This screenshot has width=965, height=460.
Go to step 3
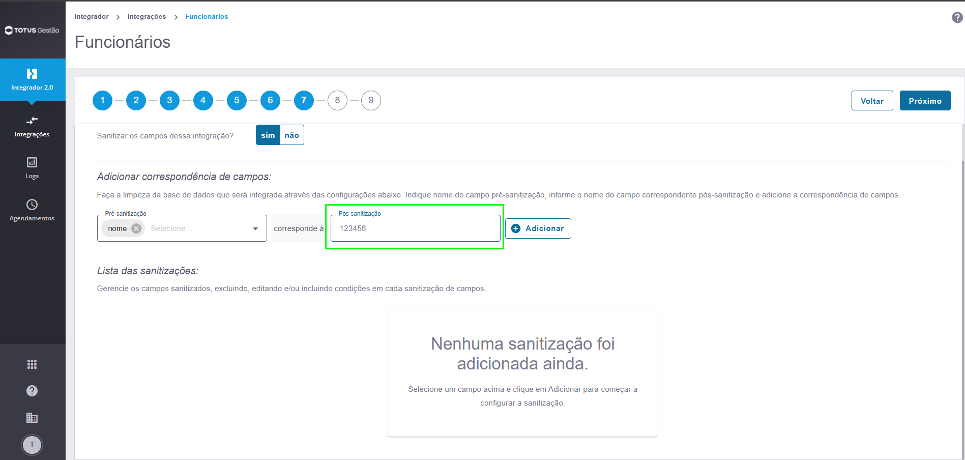(170, 101)
